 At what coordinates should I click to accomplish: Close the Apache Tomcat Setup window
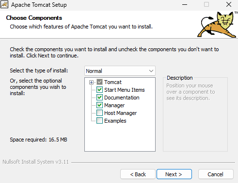229,4
